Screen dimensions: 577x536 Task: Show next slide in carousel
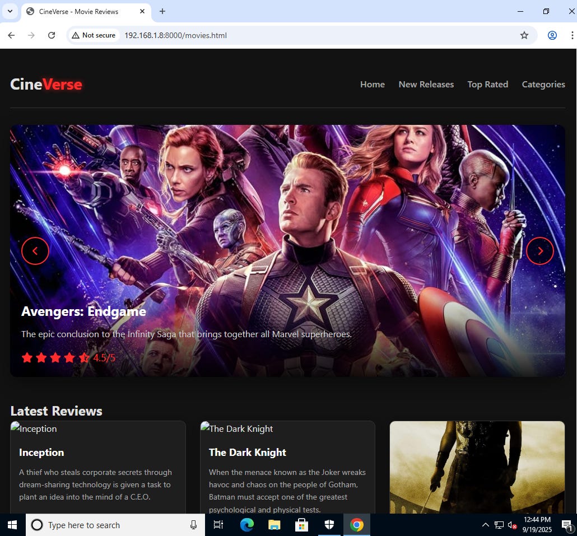click(x=540, y=251)
